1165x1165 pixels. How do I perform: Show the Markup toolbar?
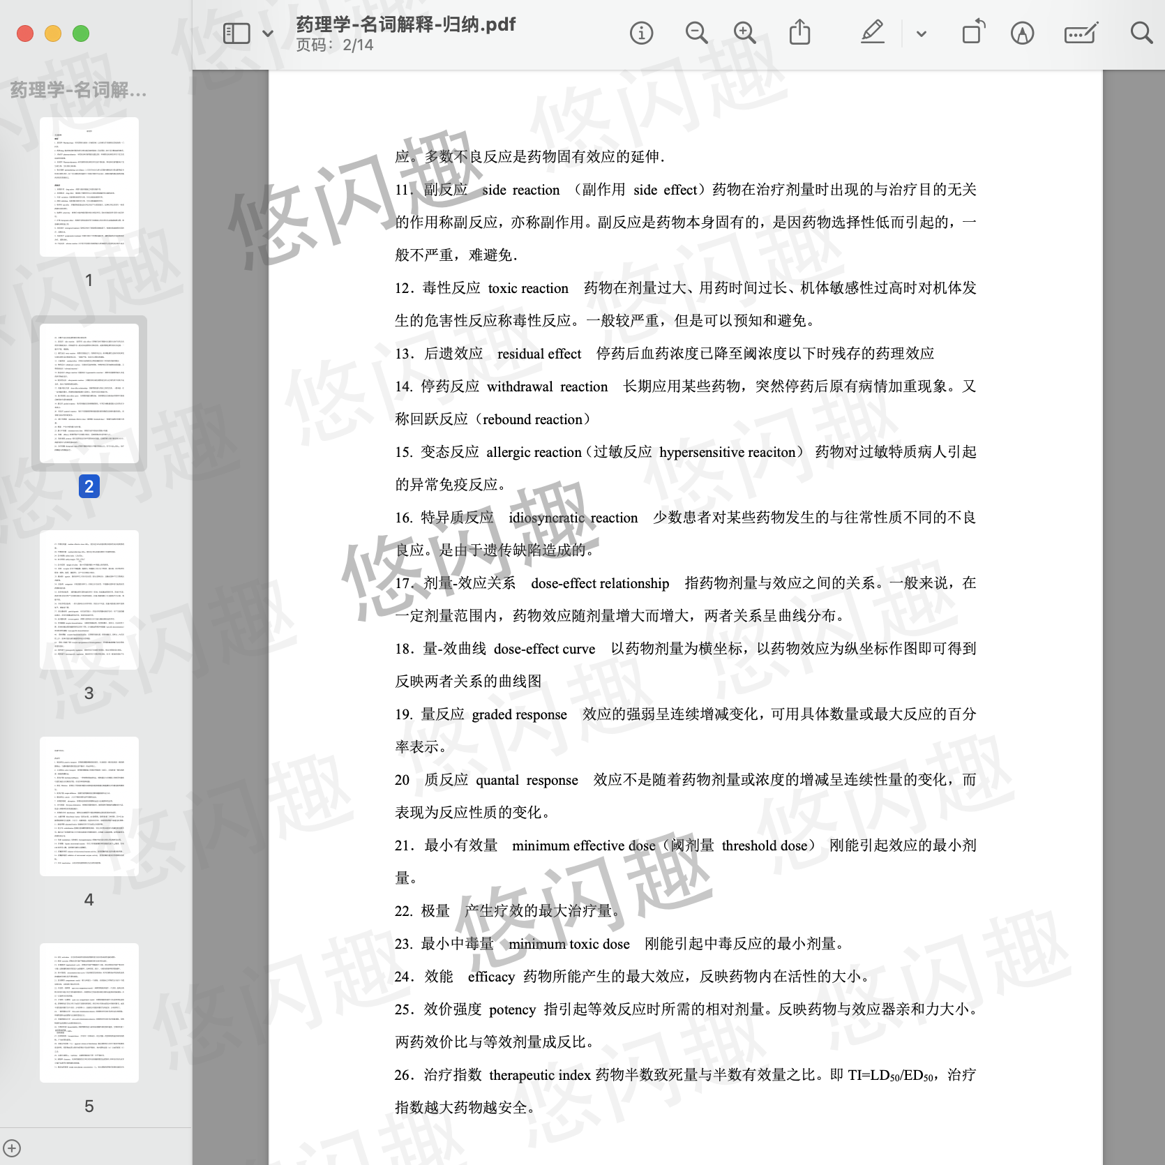1022,33
